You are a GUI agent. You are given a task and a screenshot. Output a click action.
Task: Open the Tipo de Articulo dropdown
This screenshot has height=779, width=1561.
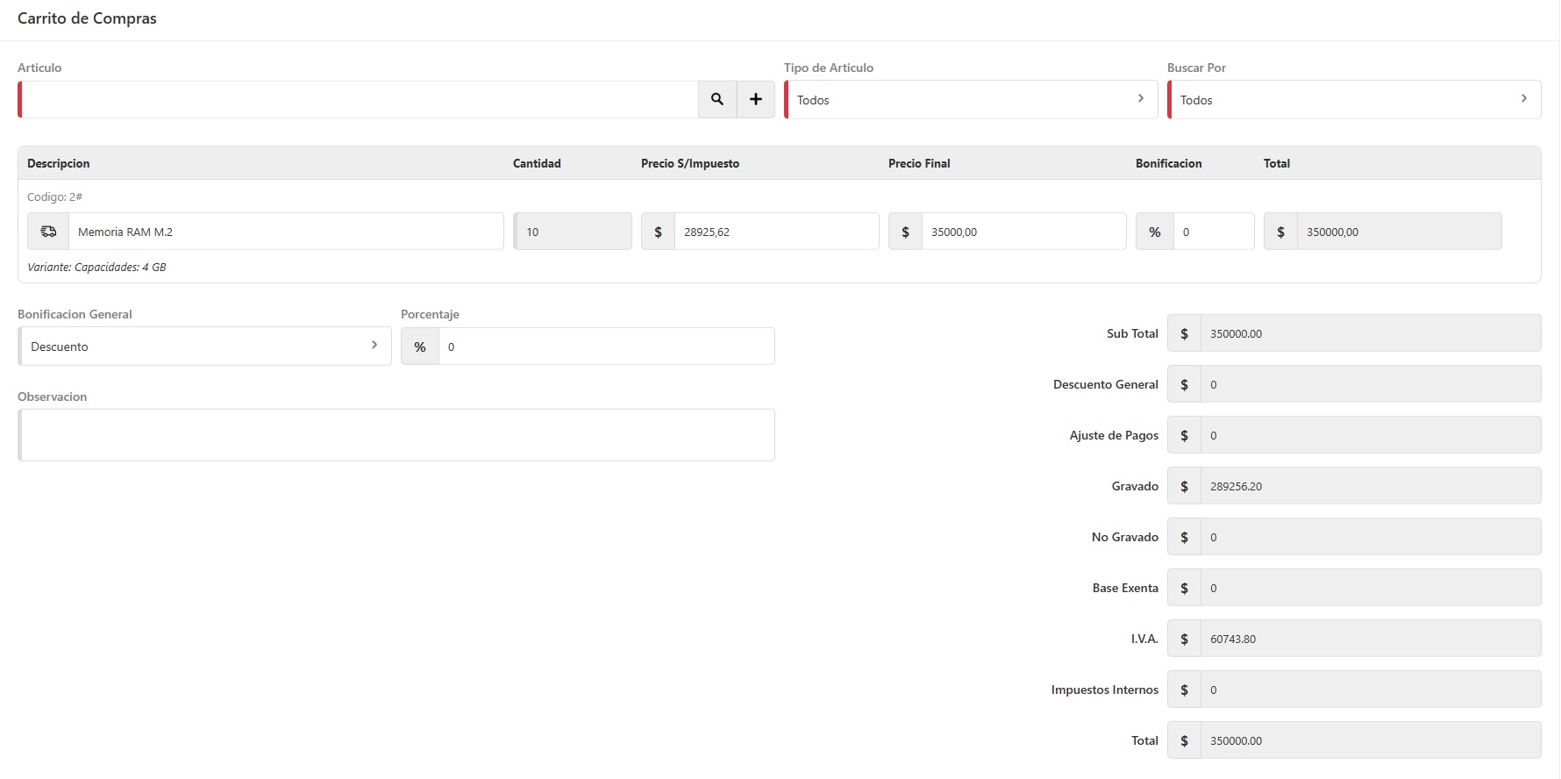coord(971,100)
